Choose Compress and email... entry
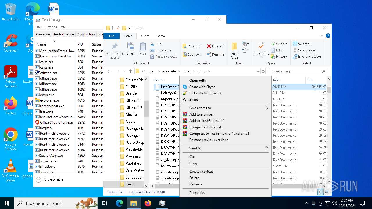372x209 pixels. [x=226, y=127]
